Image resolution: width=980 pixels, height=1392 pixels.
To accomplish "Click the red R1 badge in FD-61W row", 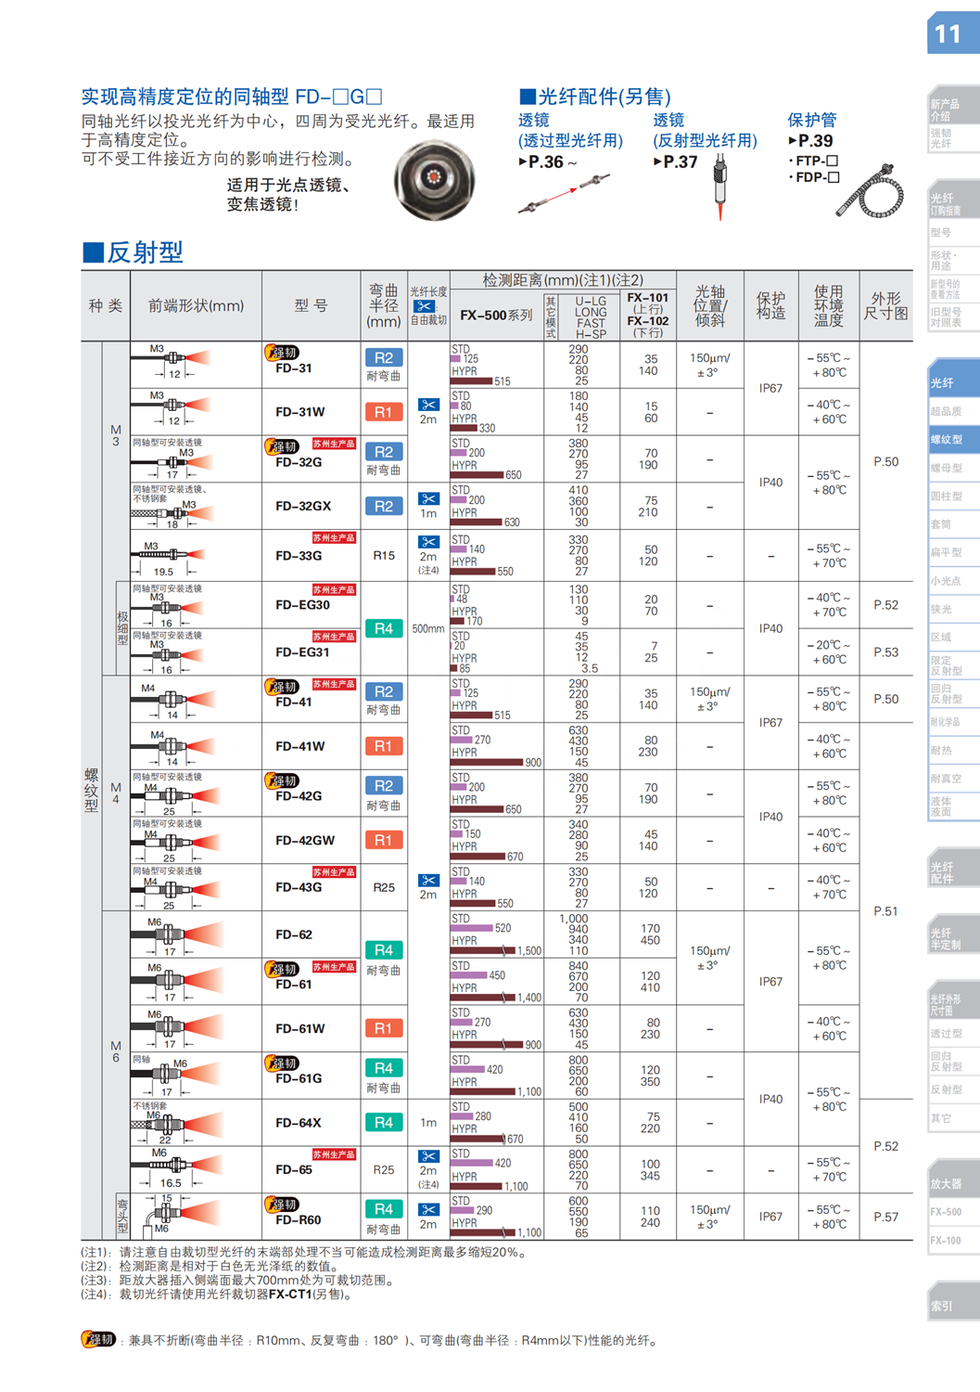I will tap(384, 1028).
